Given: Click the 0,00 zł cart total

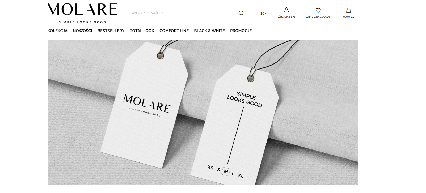Looking at the screenshot, I should click(348, 16).
